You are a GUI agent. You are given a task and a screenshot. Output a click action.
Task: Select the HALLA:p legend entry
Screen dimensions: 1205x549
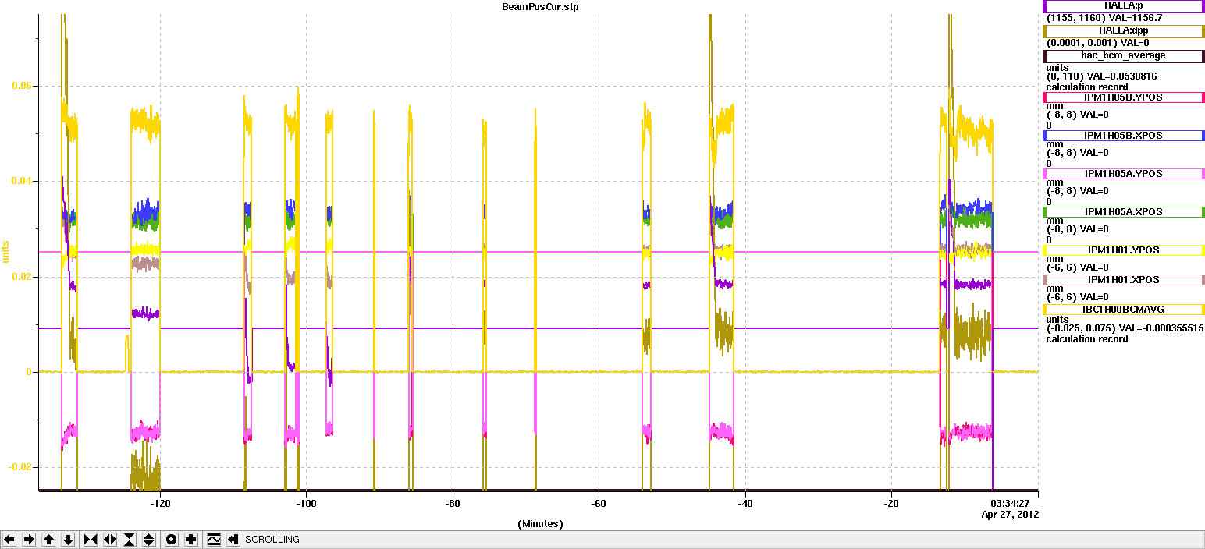pyautogui.click(x=1123, y=6)
